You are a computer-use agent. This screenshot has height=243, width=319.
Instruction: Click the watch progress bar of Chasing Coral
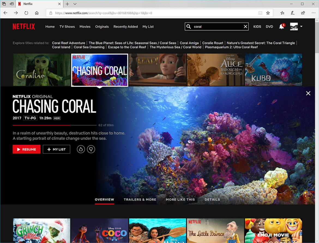click(x=55, y=125)
